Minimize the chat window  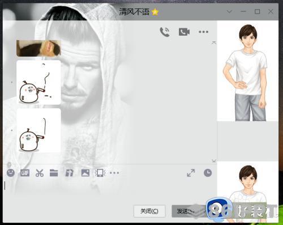(243, 12)
